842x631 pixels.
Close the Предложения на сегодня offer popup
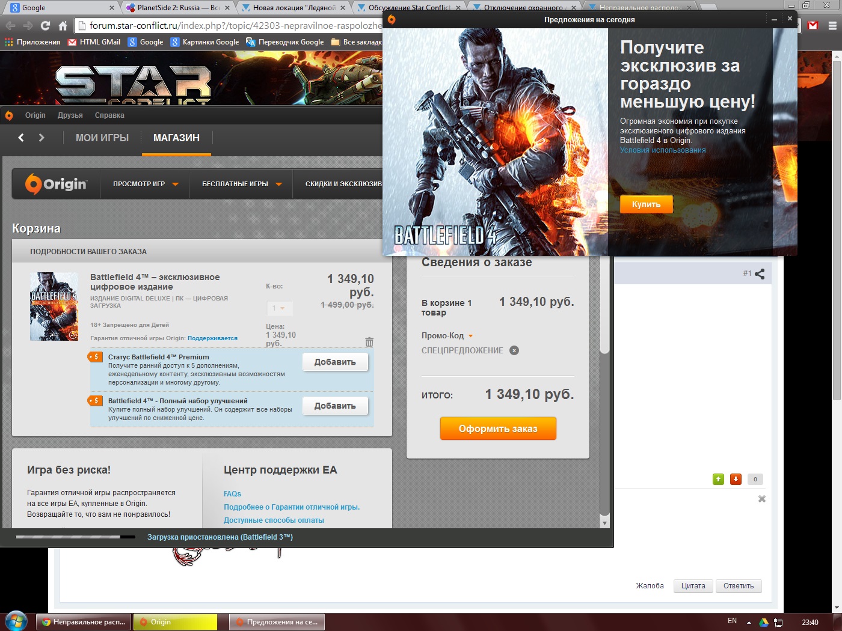click(790, 19)
